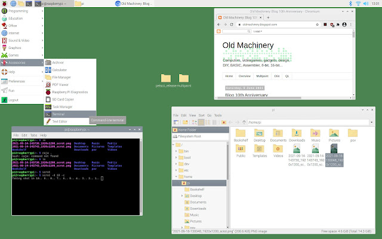Open terminal Tabs menu

click(x=33, y=135)
